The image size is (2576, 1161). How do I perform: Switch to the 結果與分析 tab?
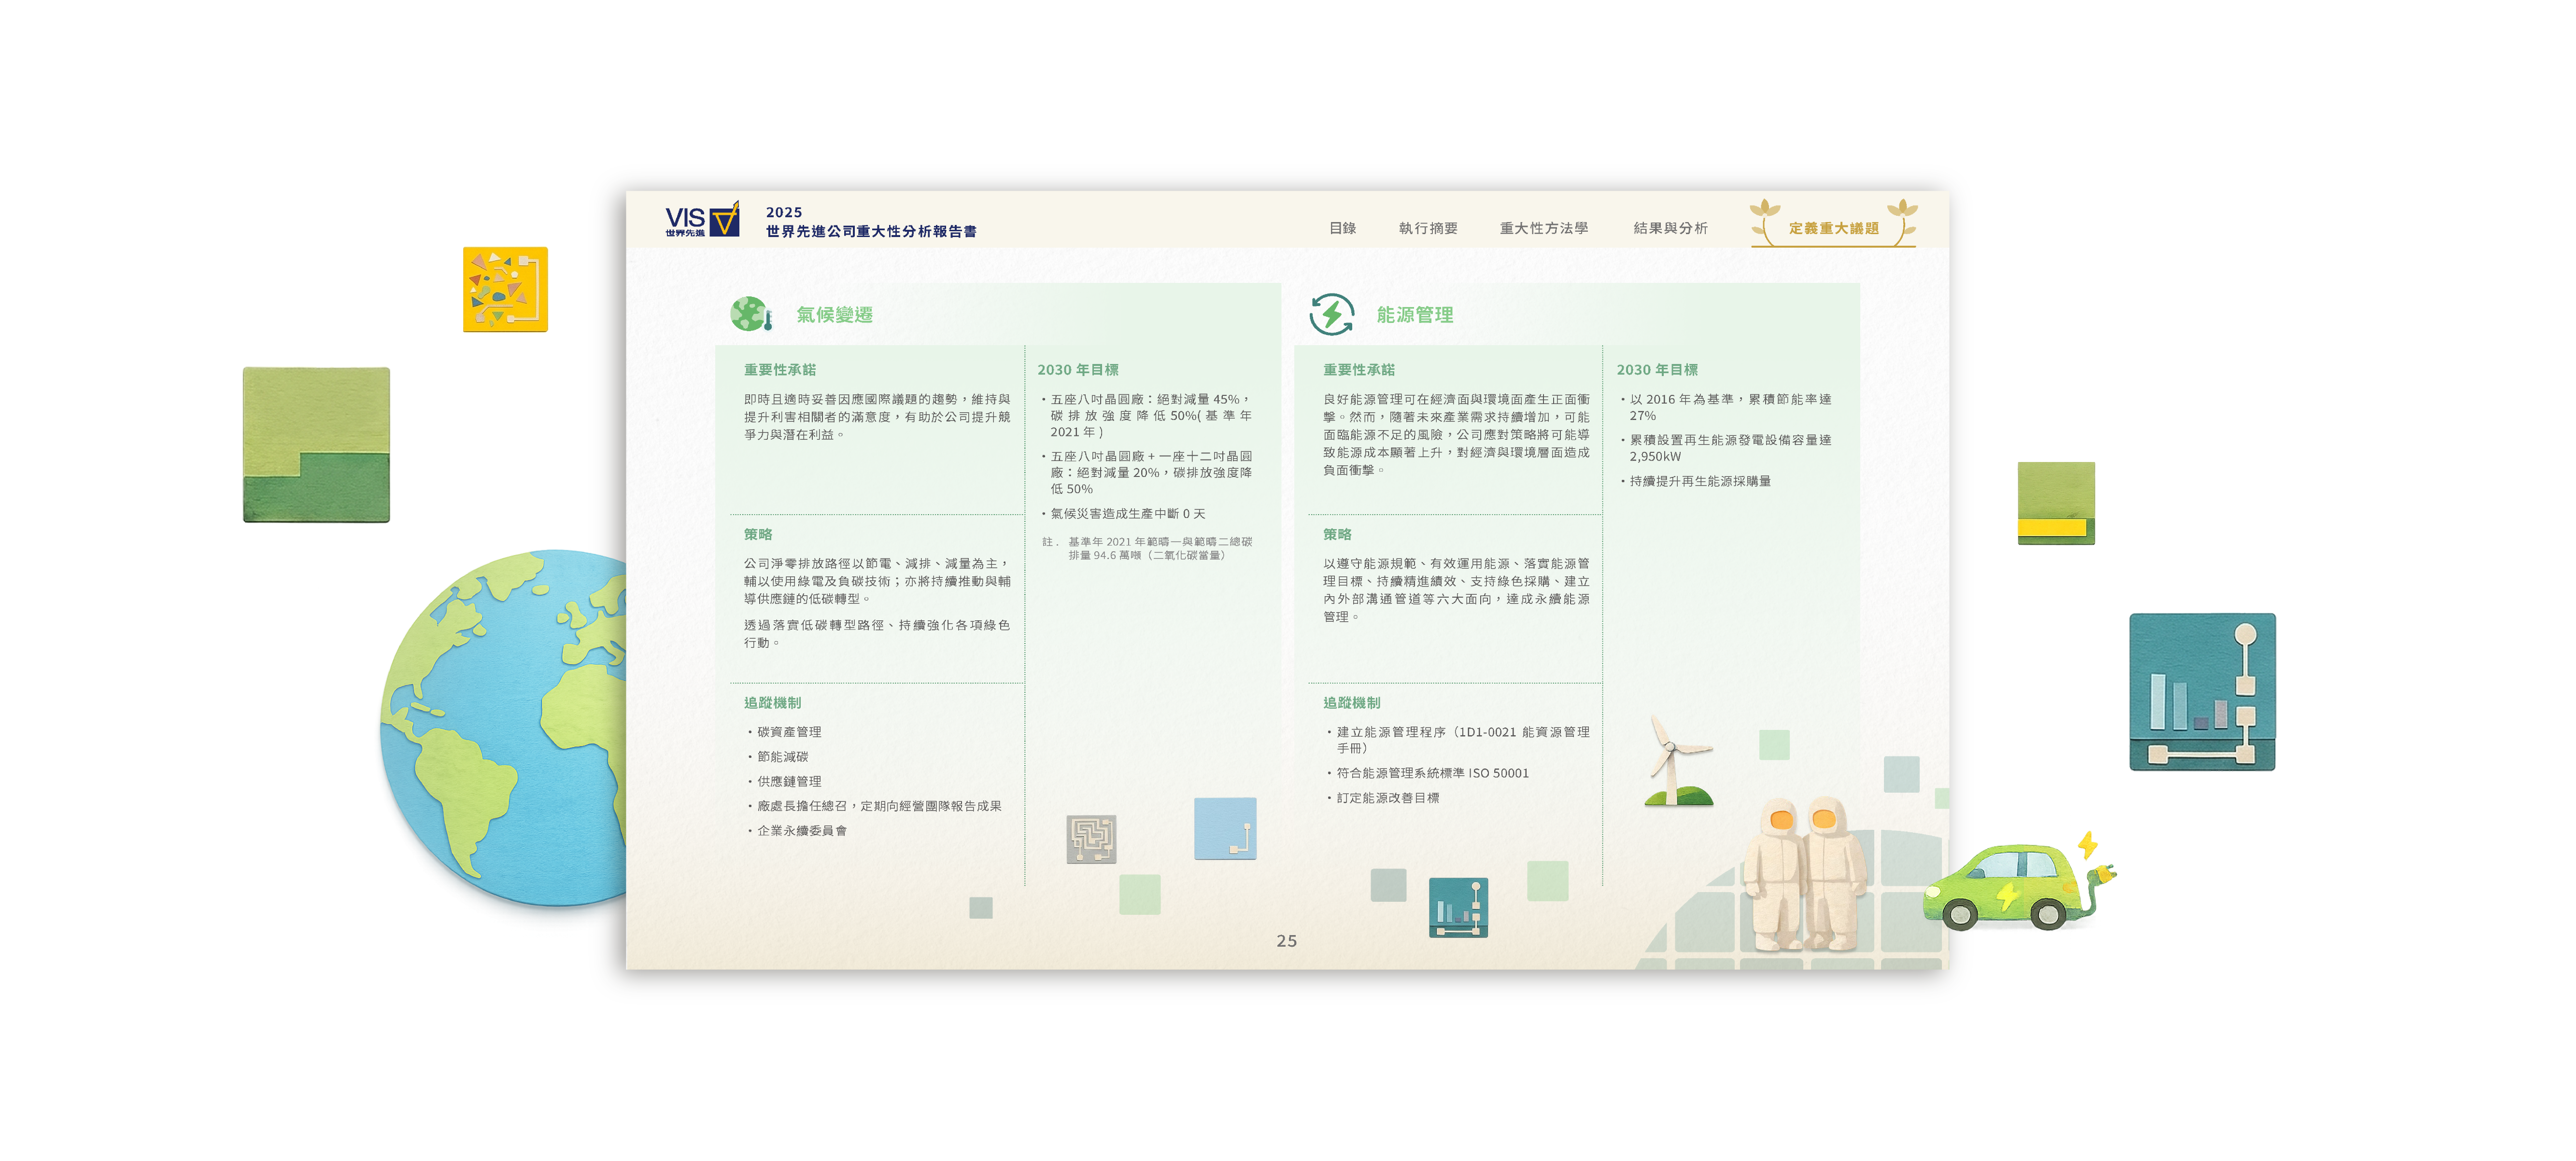pyautogui.click(x=1670, y=228)
